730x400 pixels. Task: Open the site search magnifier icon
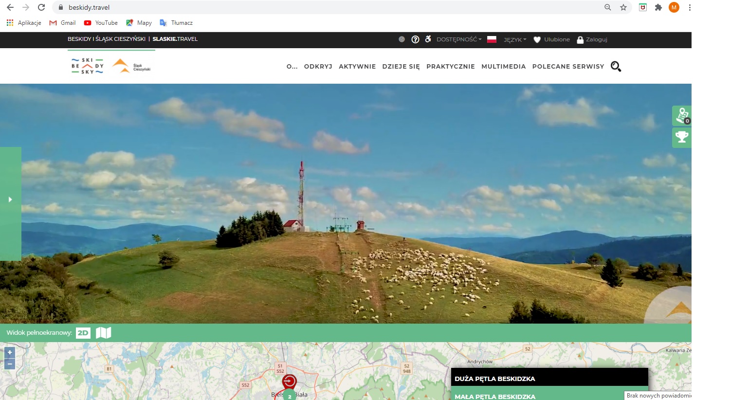point(616,67)
